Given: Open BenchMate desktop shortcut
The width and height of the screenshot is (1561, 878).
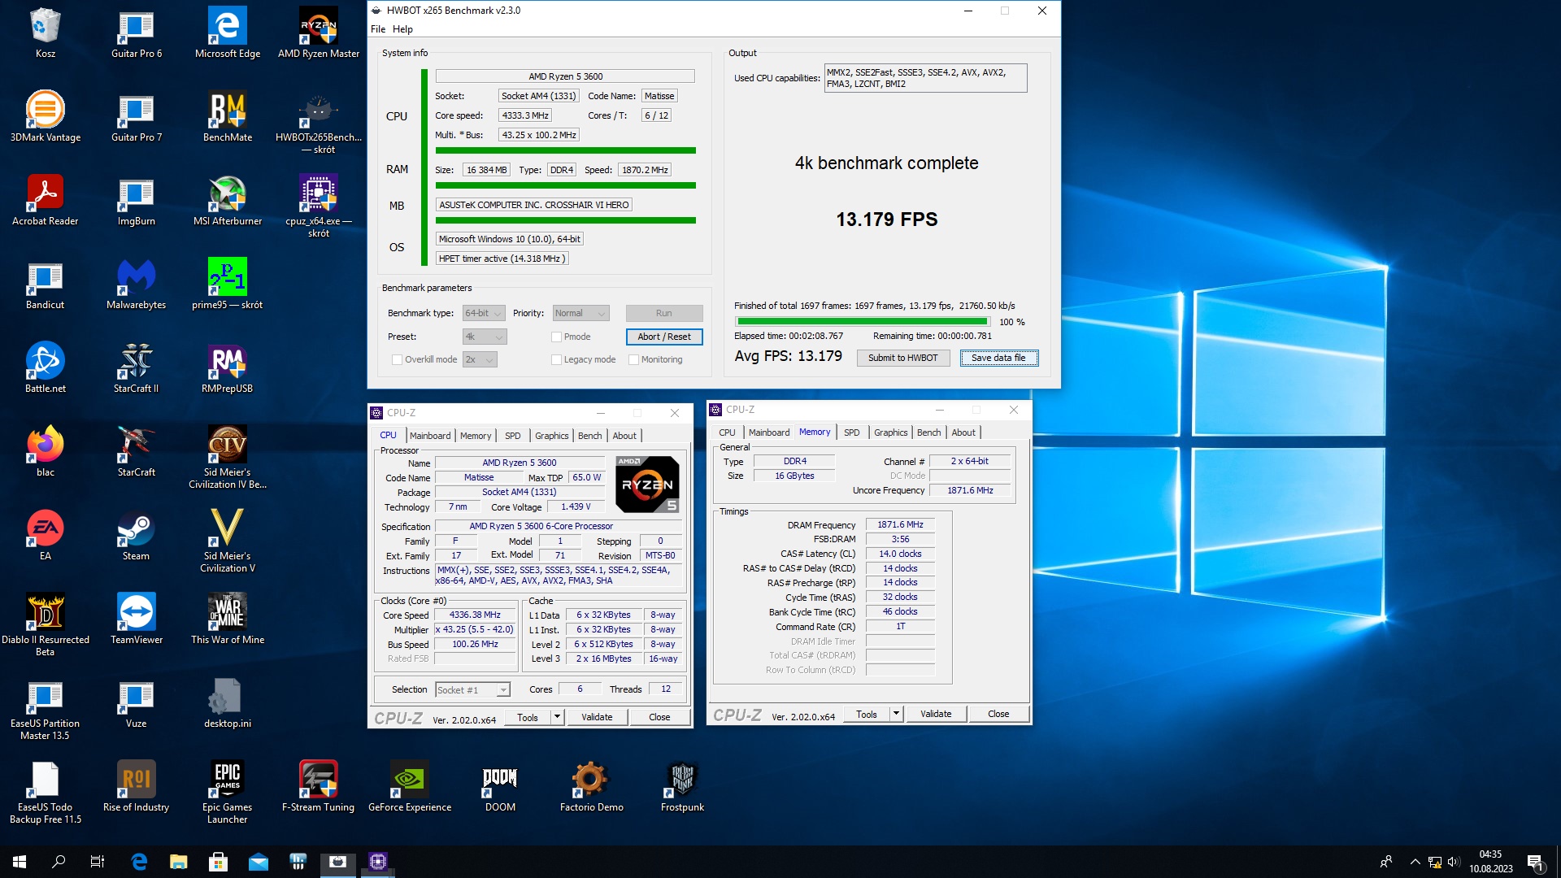Looking at the screenshot, I should pos(228,117).
